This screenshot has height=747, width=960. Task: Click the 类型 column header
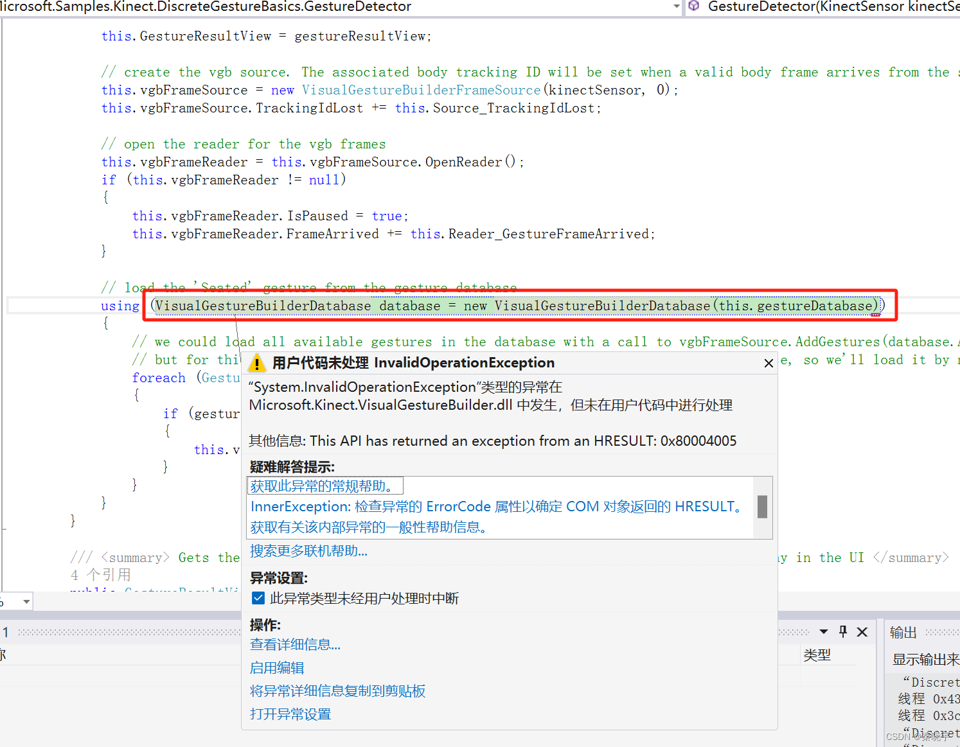tap(817, 655)
